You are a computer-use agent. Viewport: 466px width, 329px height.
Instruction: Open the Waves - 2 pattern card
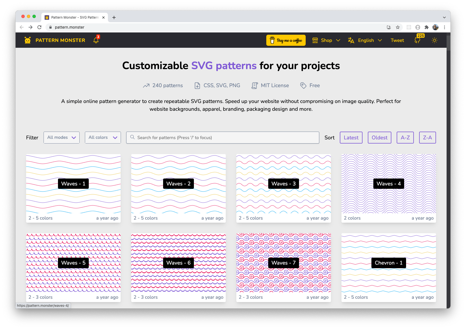pyautogui.click(x=178, y=188)
